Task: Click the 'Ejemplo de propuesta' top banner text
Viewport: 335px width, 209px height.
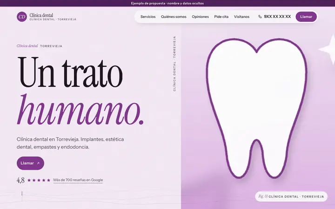Action: pos(167,3)
